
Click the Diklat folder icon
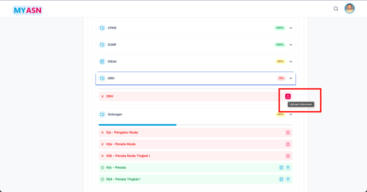pyautogui.click(x=102, y=61)
